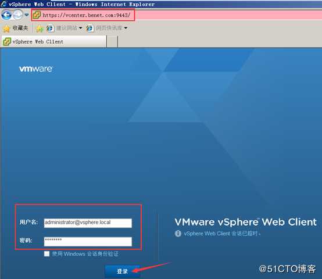Click the 'vSphere Web Client 会话已超时' message
The width and height of the screenshot is (322, 279).
click(x=222, y=234)
